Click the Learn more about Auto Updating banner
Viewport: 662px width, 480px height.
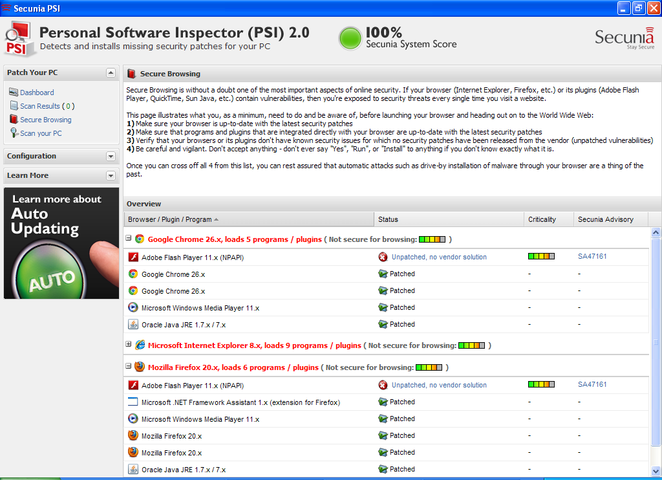tap(61, 243)
